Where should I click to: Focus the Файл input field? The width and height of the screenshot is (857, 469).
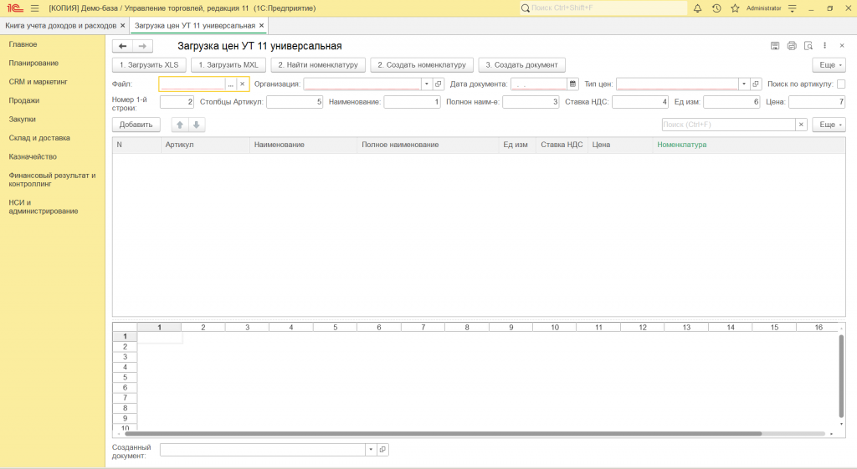(192, 84)
